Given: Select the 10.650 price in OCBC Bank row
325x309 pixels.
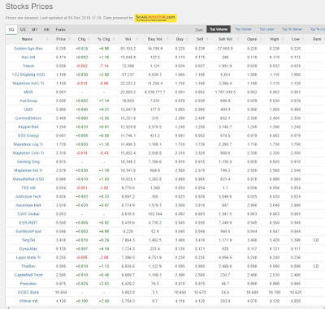Looking at the screenshot, I should [61, 292].
